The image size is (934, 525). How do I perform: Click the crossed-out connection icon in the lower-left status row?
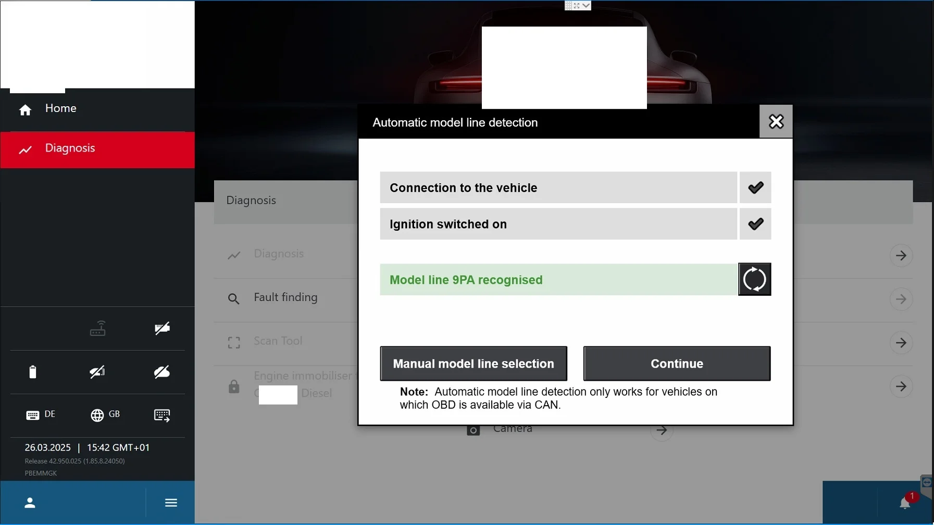pos(97,372)
